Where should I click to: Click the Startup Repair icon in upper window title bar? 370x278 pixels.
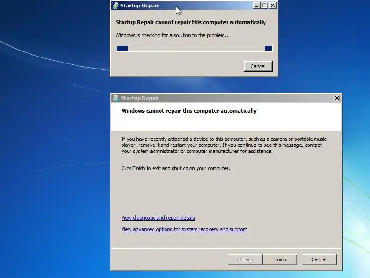click(x=115, y=6)
